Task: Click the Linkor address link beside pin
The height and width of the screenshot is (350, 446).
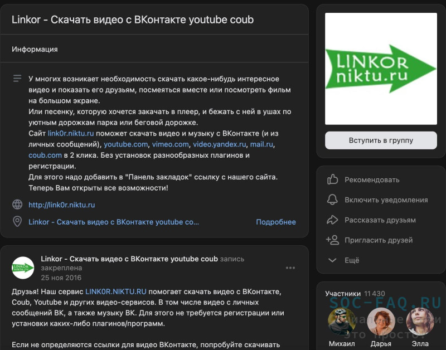Action: 114,222
